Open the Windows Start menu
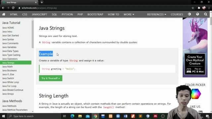 click(3, 116)
